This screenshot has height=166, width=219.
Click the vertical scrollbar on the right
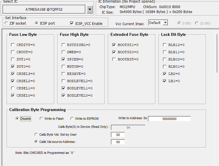pyautogui.click(x=217, y=87)
